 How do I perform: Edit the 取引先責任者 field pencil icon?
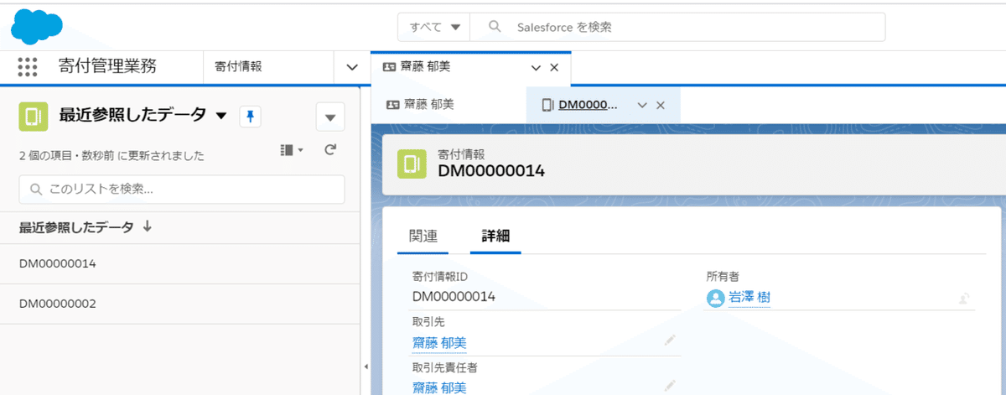[x=670, y=385]
